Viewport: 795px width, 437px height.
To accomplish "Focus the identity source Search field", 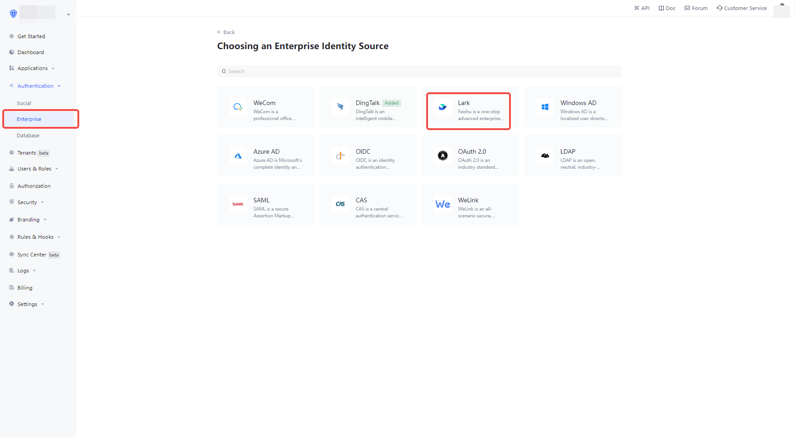I will click(419, 71).
